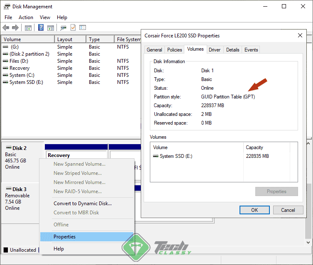
Task: Click the drive icon beside System (C:)
Action: point(5,75)
